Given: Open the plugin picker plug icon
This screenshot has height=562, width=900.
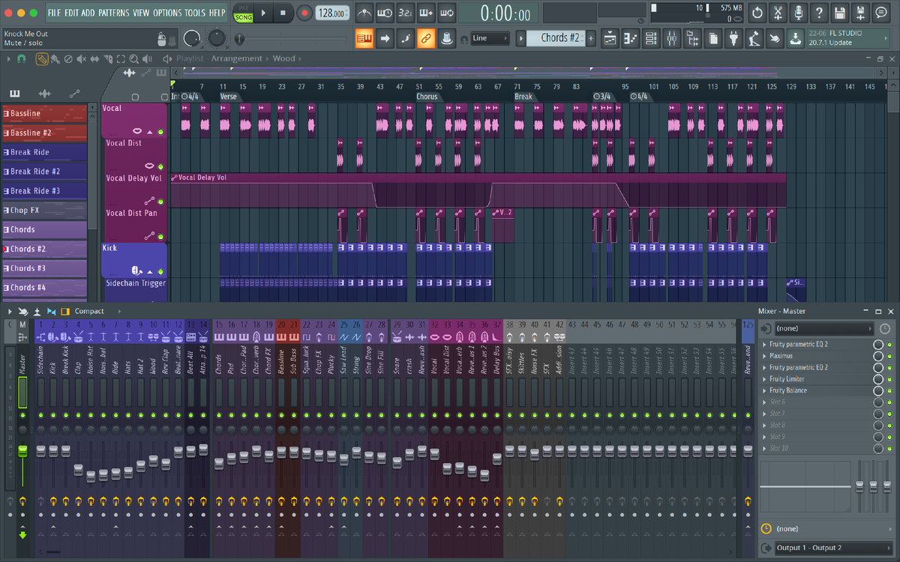Looking at the screenshot, I should (734, 38).
